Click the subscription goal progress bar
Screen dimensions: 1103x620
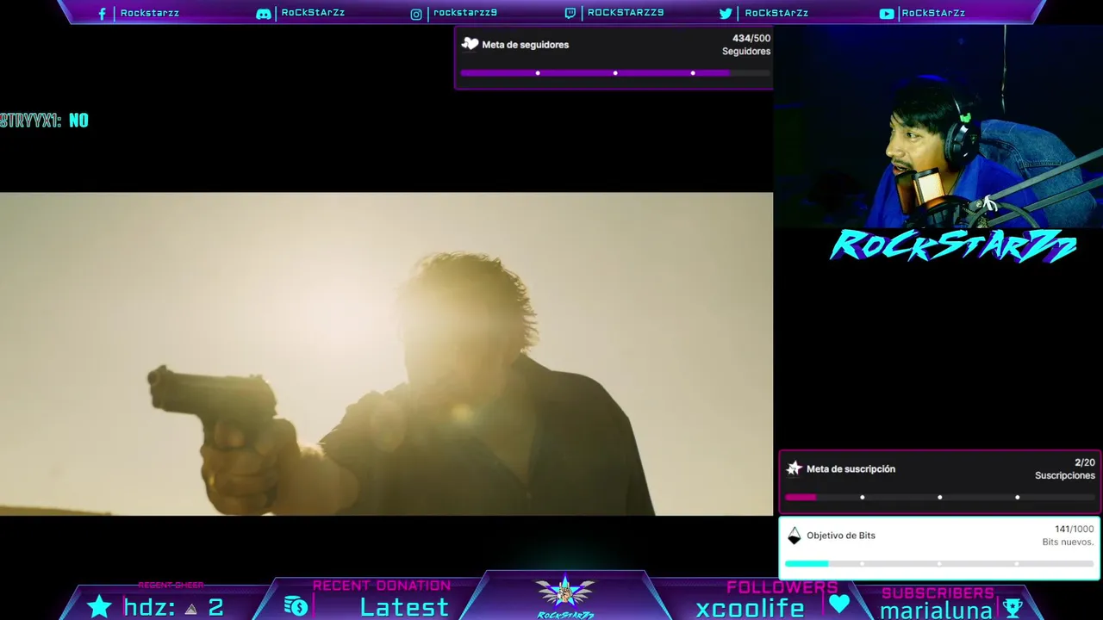[940, 497]
